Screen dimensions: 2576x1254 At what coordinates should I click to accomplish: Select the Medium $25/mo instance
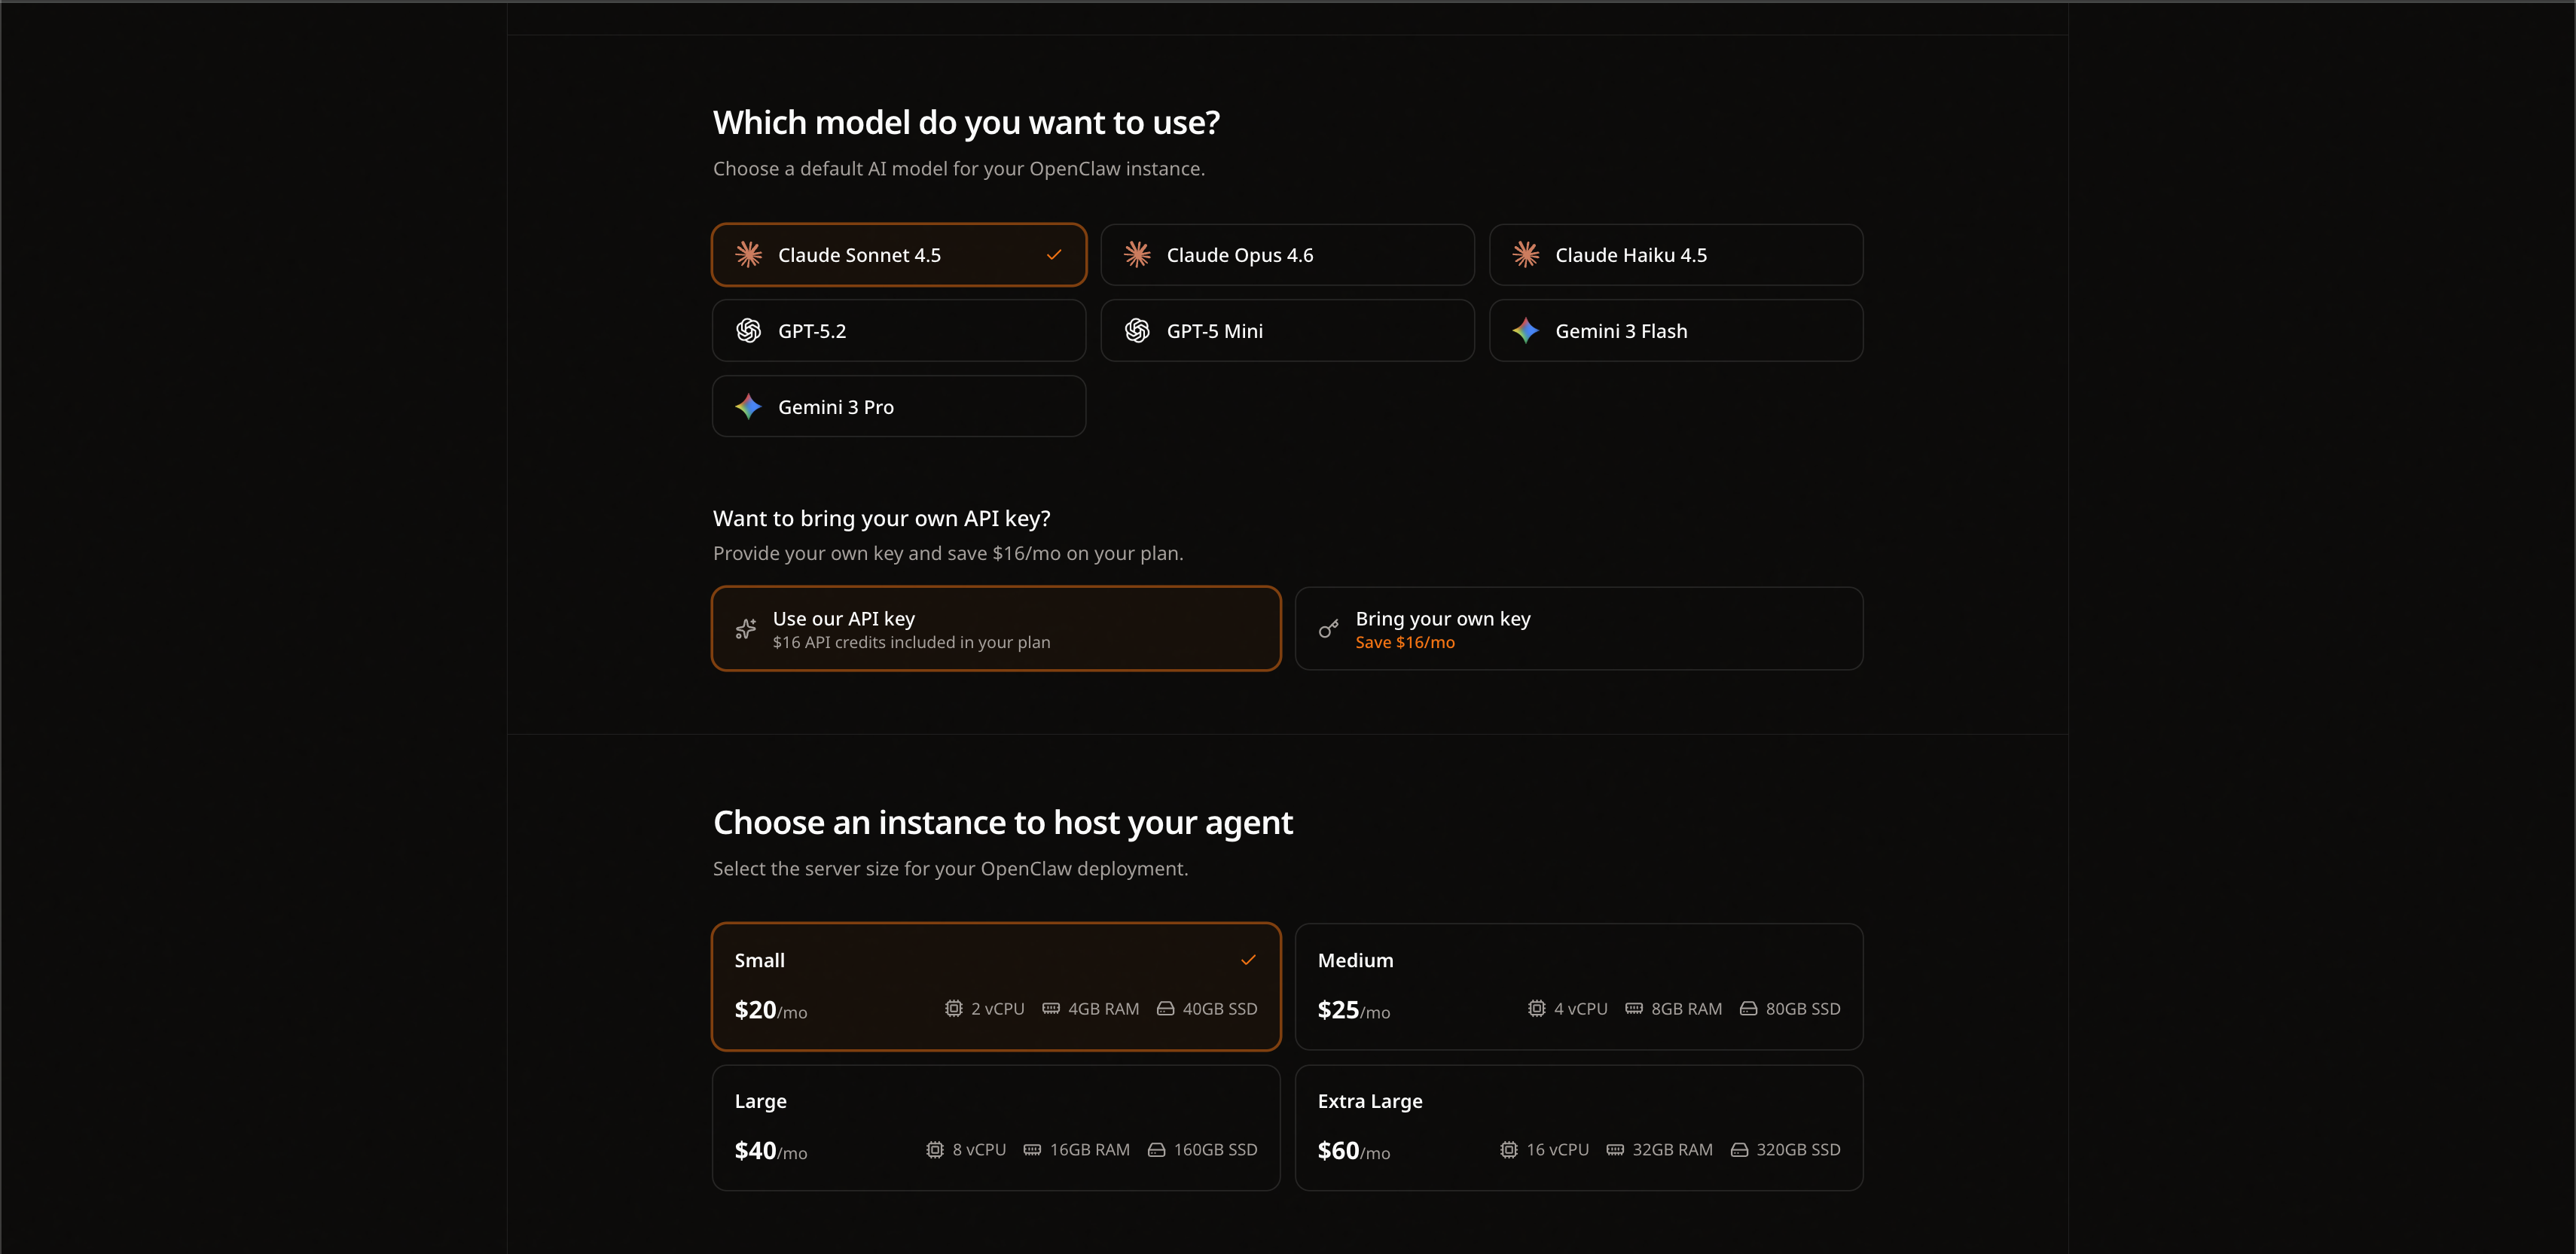(x=1580, y=988)
